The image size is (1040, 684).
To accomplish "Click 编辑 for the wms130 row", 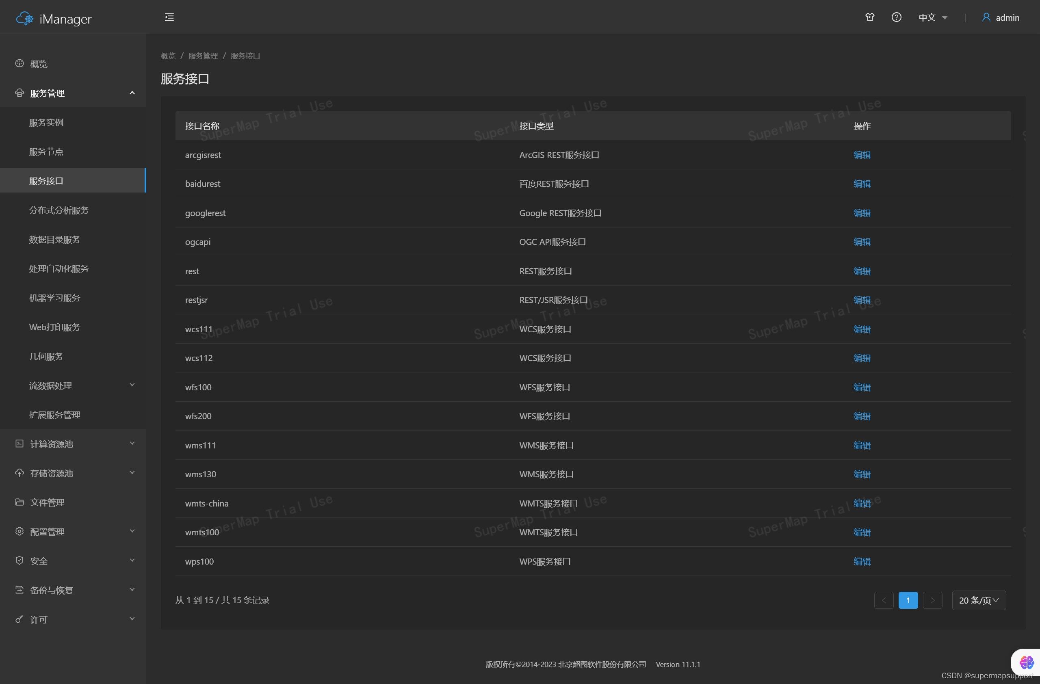I will click(x=862, y=474).
